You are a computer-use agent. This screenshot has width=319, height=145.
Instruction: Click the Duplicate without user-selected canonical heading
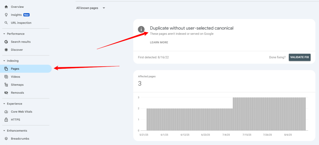[192, 28]
